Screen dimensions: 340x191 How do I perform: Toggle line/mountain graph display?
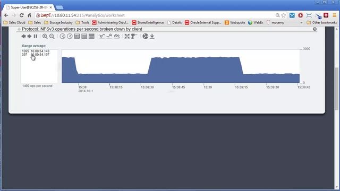[x=117, y=36]
